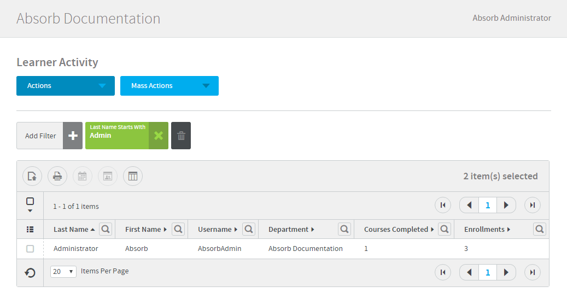The image size is (567, 304).
Task: Go to previous page using bottom pager
Action: pos(469,272)
